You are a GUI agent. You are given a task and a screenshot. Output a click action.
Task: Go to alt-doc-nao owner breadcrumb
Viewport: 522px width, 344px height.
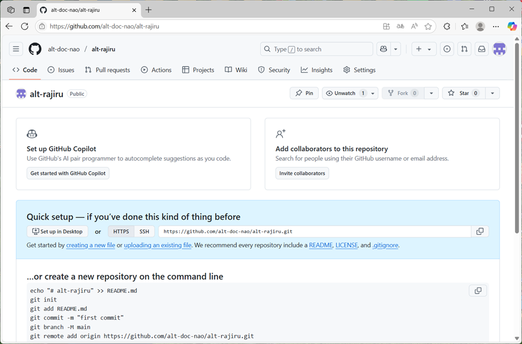[64, 49]
